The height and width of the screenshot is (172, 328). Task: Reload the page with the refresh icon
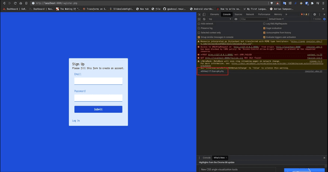15,3
